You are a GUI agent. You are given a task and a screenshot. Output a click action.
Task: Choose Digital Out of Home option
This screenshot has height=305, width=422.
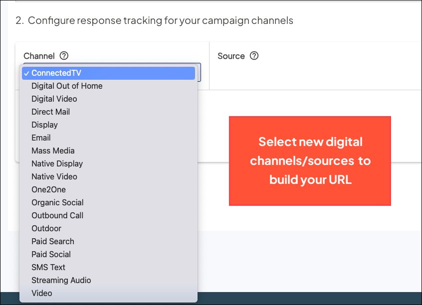67,86
